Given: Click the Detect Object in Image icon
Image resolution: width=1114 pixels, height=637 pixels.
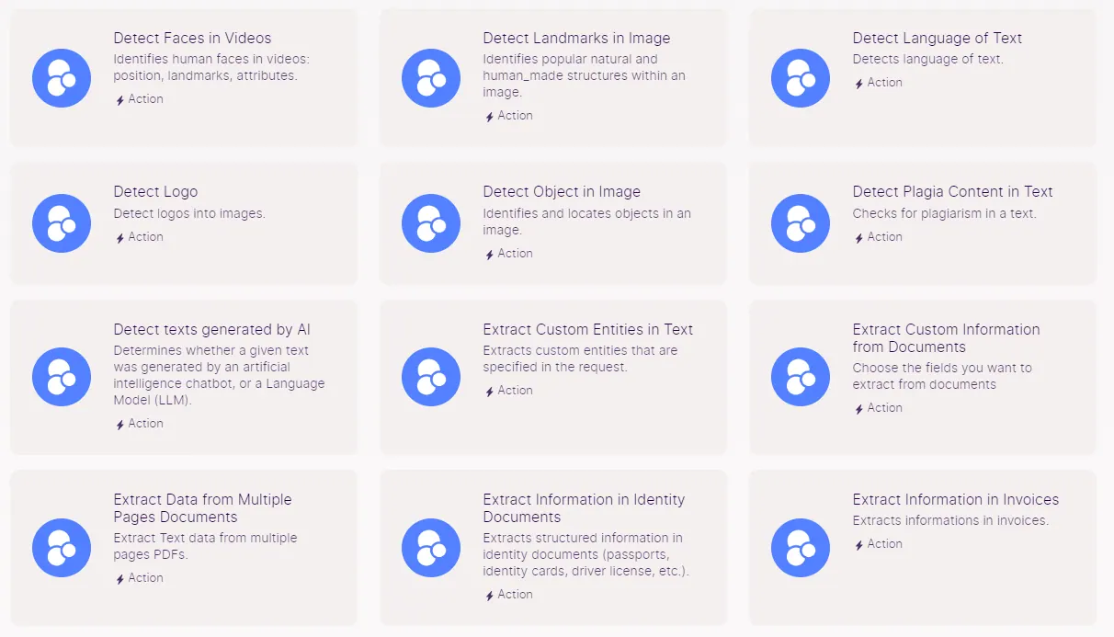Looking at the screenshot, I should tap(431, 223).
